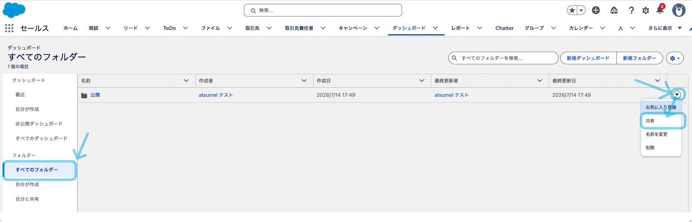This screenshot has width=692, height=222.
Task: Click the 新規フォルダー button
Action: pyautogui.click(x=640, y=58)
